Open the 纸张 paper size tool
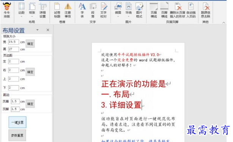 point(32,6)
